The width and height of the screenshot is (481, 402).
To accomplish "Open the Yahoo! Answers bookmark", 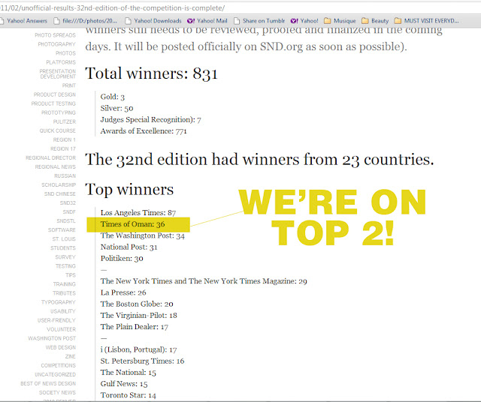I will click(24, 21).
